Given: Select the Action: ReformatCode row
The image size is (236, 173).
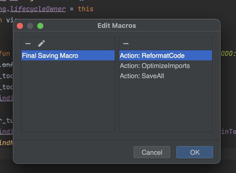Looking at the screenshot, I should [152, 56].
